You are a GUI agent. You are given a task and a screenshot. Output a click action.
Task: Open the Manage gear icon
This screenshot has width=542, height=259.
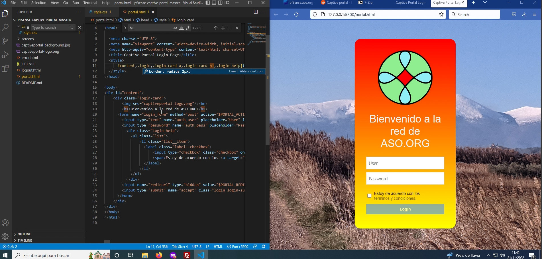[x=5, y=236]
